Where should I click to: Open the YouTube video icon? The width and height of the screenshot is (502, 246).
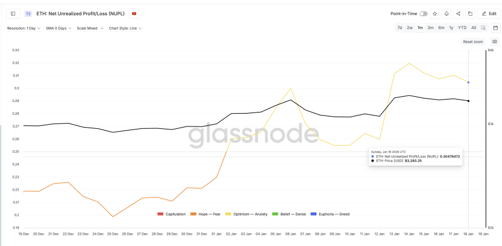pyautogui.click(x=134, y=13)
